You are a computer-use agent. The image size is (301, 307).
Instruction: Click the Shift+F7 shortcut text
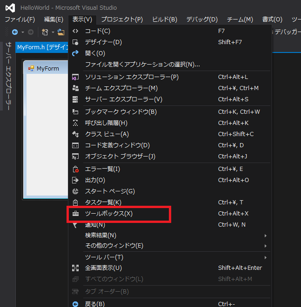click(x=230, y=42)
